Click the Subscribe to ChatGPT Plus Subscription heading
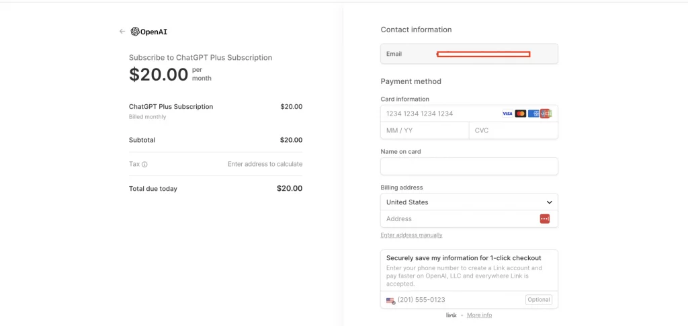 point(200,58)
